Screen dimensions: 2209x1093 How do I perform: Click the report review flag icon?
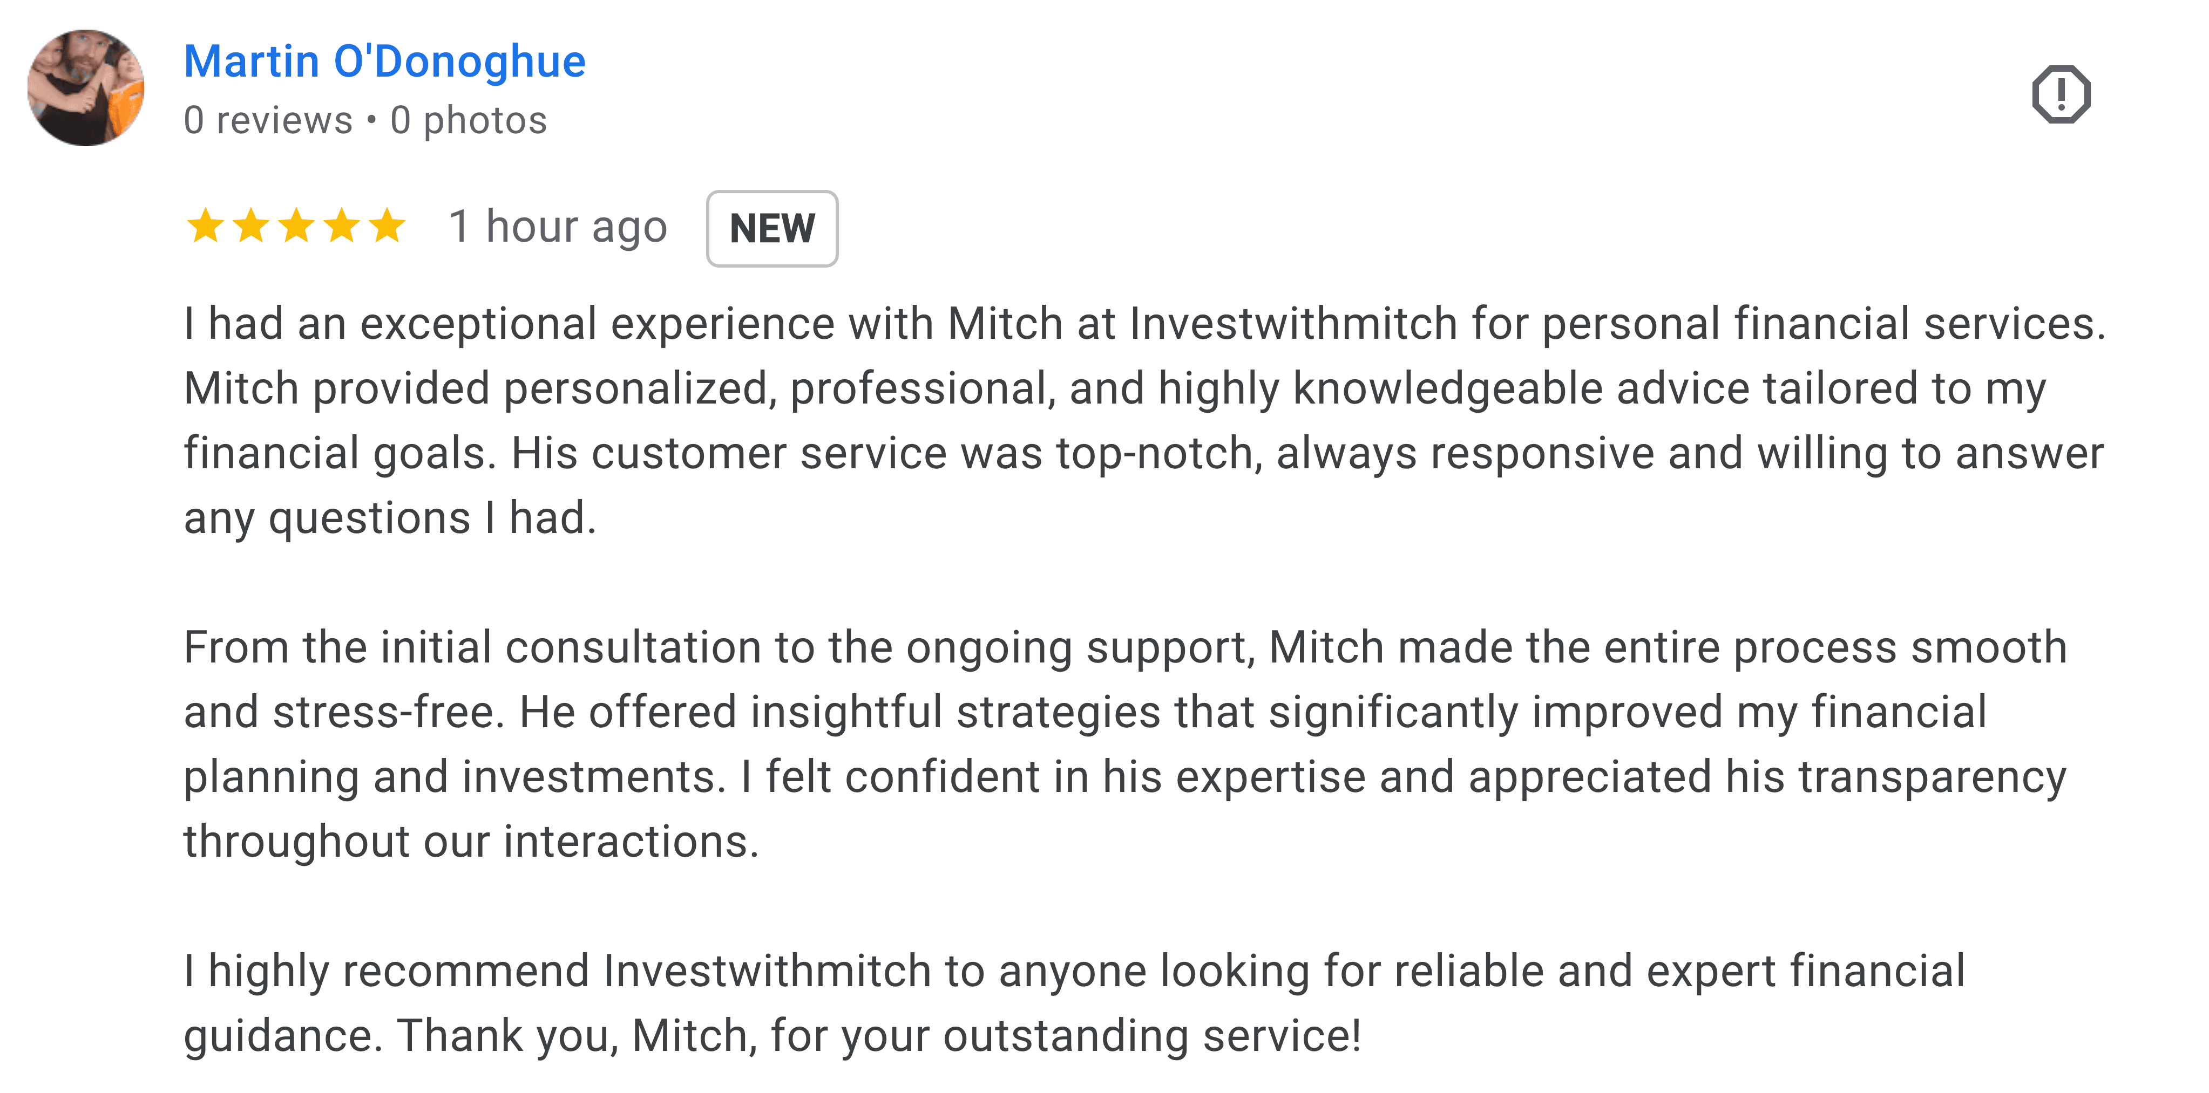[x=2061, y=94]
